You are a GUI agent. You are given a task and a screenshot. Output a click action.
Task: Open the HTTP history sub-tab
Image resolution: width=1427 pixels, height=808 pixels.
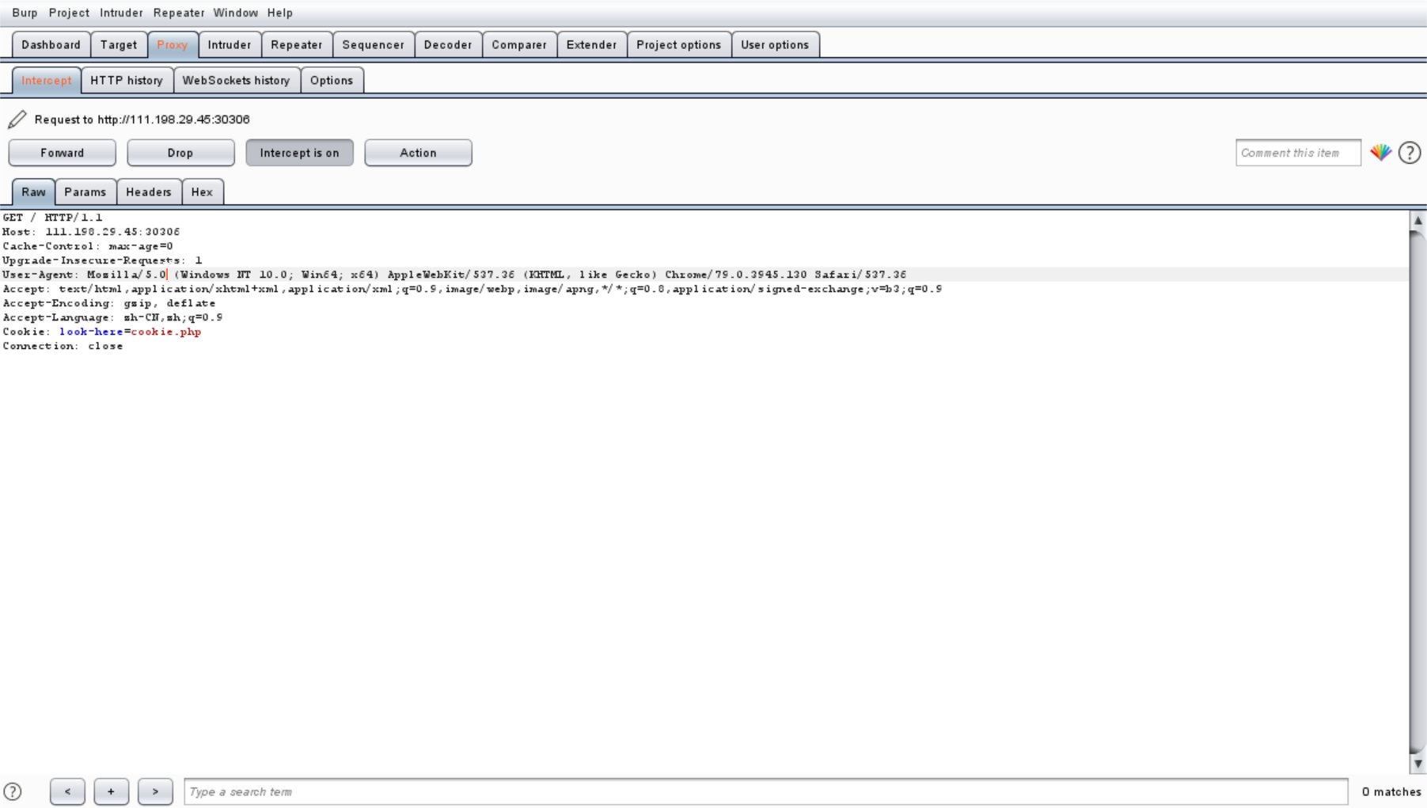tap(127, 81)
